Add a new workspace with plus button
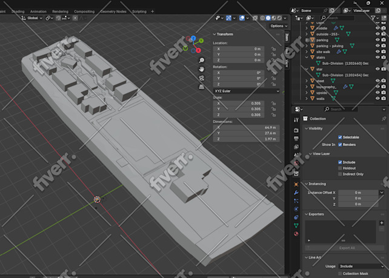 point(152,12)
